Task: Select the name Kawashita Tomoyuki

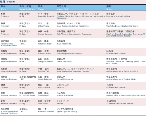Action: click(x=46, y=16)
